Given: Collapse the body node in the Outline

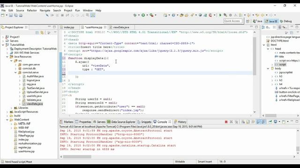Looking at the screenshot, I should [268, 69].
